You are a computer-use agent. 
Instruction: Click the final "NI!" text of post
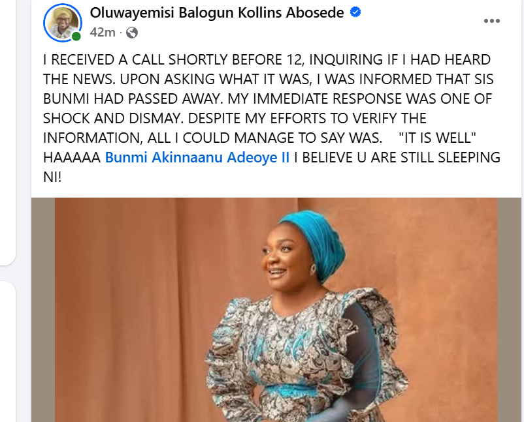(52, 177)
